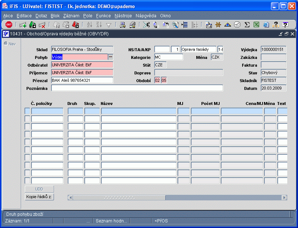The image size is (298, 228).
Task: Click the scissors cut icon
Action: pos(146,25)
